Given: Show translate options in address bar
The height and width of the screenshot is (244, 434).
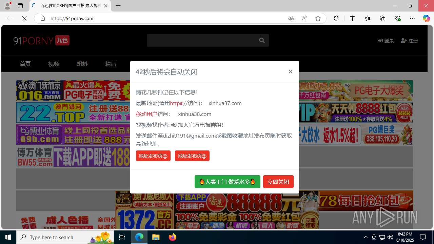Looking at the screenshot, I should (291, 18).
